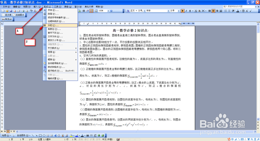Create a new blank document
The image size is (260, 141).
3,11
